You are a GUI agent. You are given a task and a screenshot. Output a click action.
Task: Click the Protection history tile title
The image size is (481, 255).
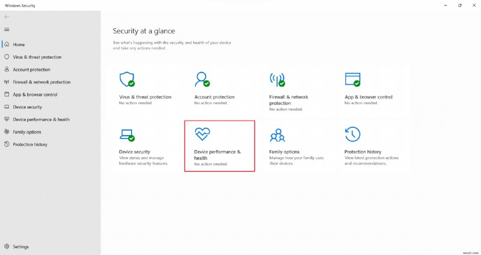[363, 152]
